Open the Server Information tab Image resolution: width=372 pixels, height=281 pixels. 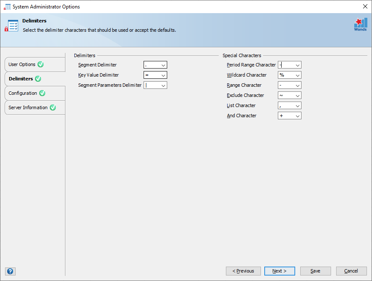pyautogui.click(x=35, y=107)
